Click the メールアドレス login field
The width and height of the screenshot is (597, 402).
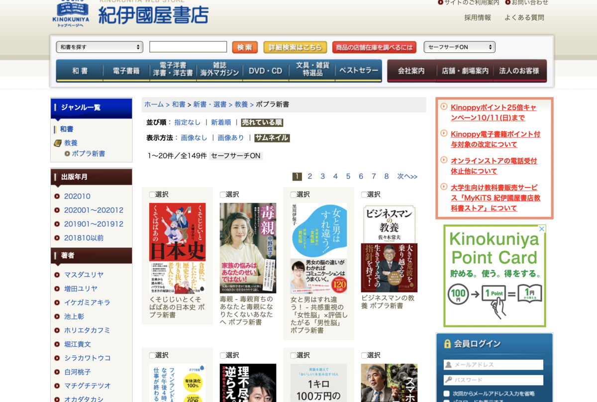tap(493, 365)
